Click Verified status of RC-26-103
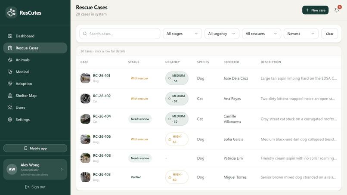This screenshot has width=347, height=195. (136, 177)
